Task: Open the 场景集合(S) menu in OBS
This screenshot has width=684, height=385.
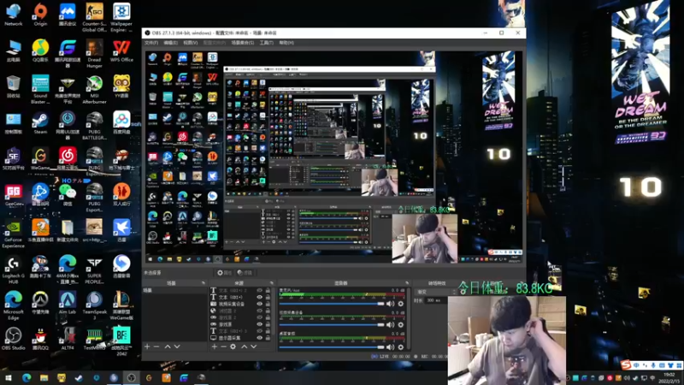Action: [x=243, y=43]
